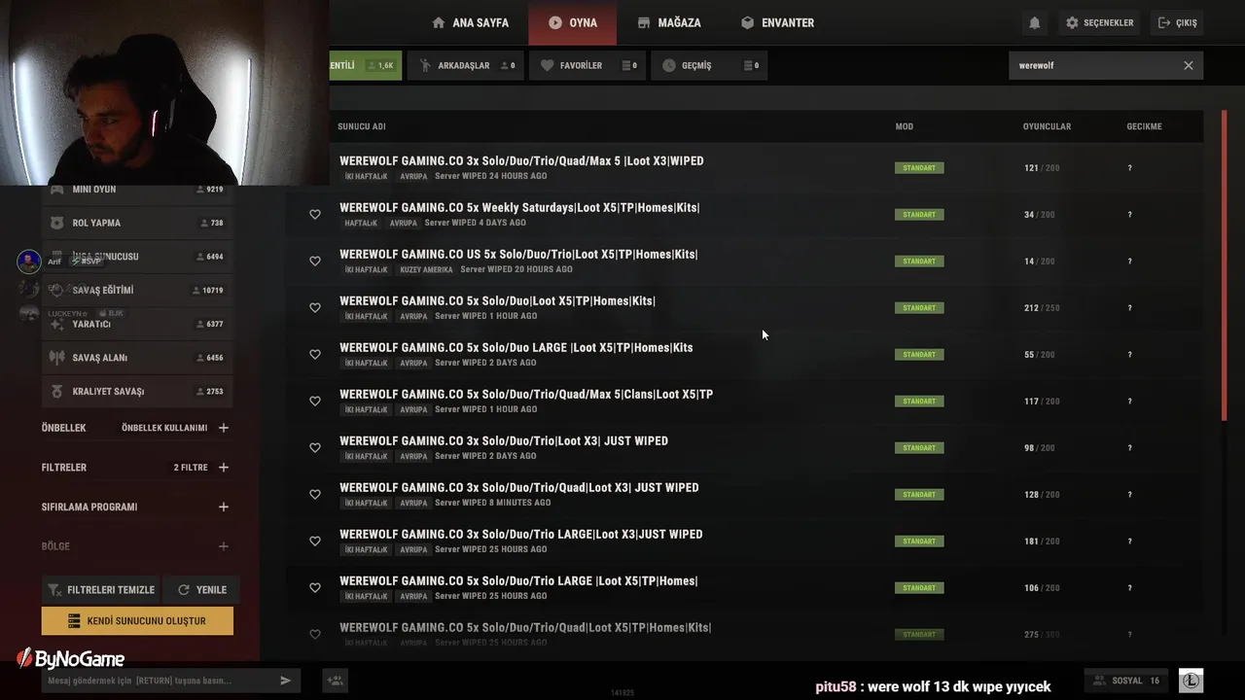Click the ROL YAPMA mask icon
1245x700 pixels.
coord(56,223)
